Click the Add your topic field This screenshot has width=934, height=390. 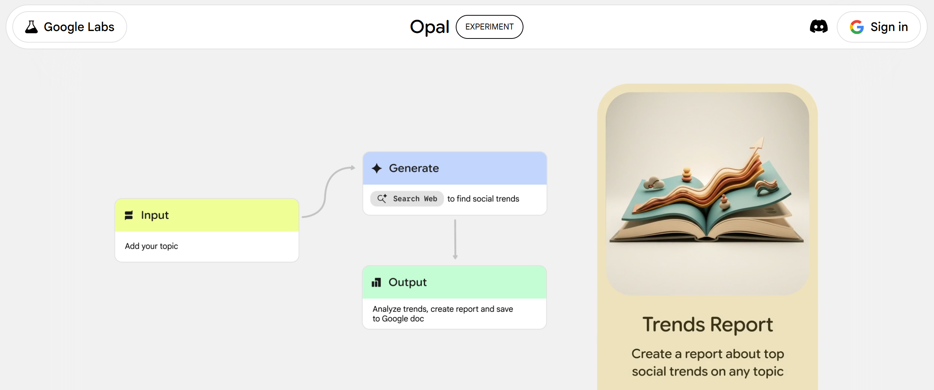point(207,246)
